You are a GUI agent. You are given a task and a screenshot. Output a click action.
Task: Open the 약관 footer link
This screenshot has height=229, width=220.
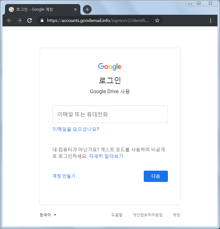coord(176,215)
